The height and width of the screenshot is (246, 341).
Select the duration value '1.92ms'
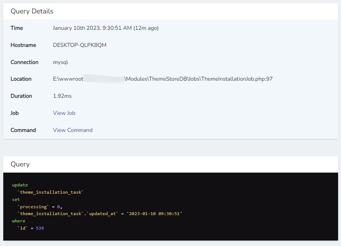pos(62,96)
